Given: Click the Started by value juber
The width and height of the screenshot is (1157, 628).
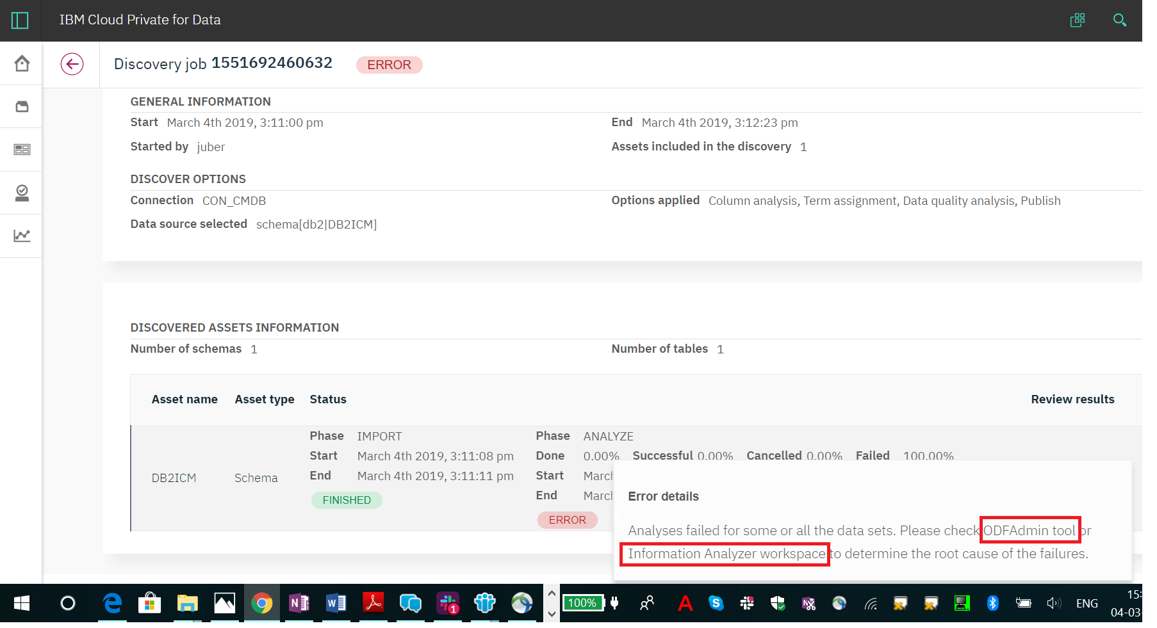Looking at the screenshot, I should click(211, 147).
